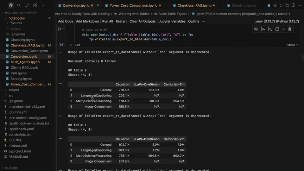Open MCP_Agents.ipynb in the file explorer

tap(25, 62)
